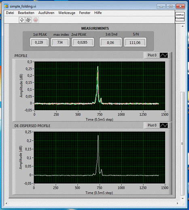Click the PROFILE Plot 0 label

pos(152,55)
